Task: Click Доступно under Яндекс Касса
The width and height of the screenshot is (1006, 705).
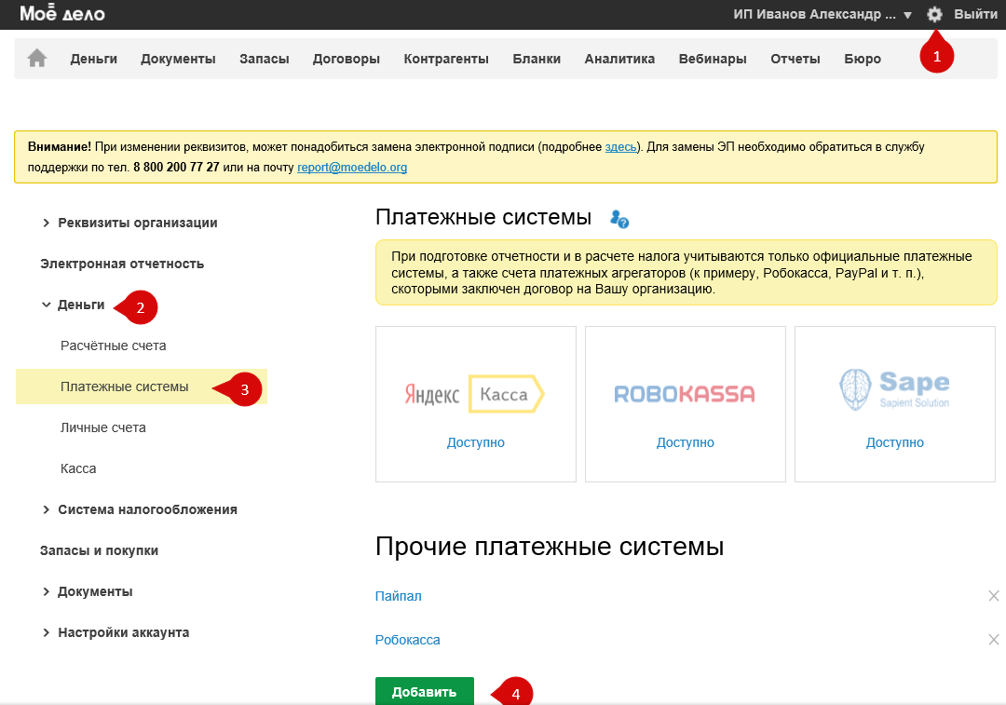Action: [x=476, y=442]
